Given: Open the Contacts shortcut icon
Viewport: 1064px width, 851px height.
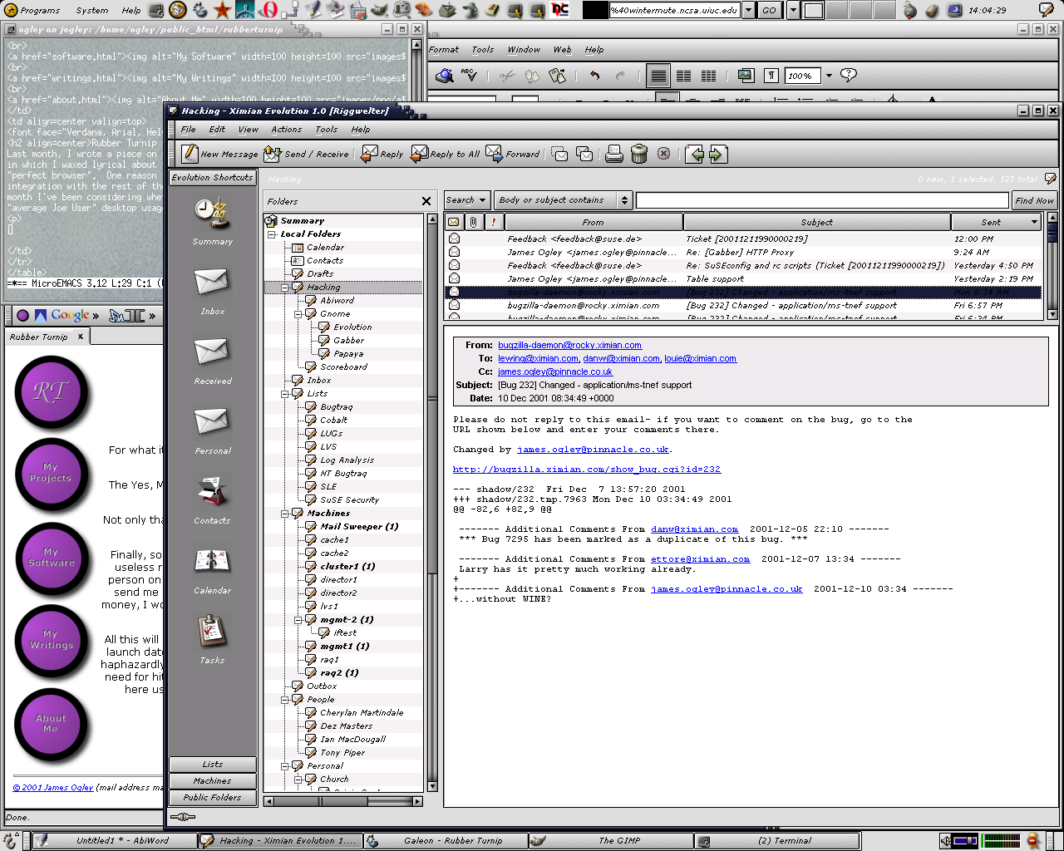Looking at the screenshot, I should click(212, 493).
